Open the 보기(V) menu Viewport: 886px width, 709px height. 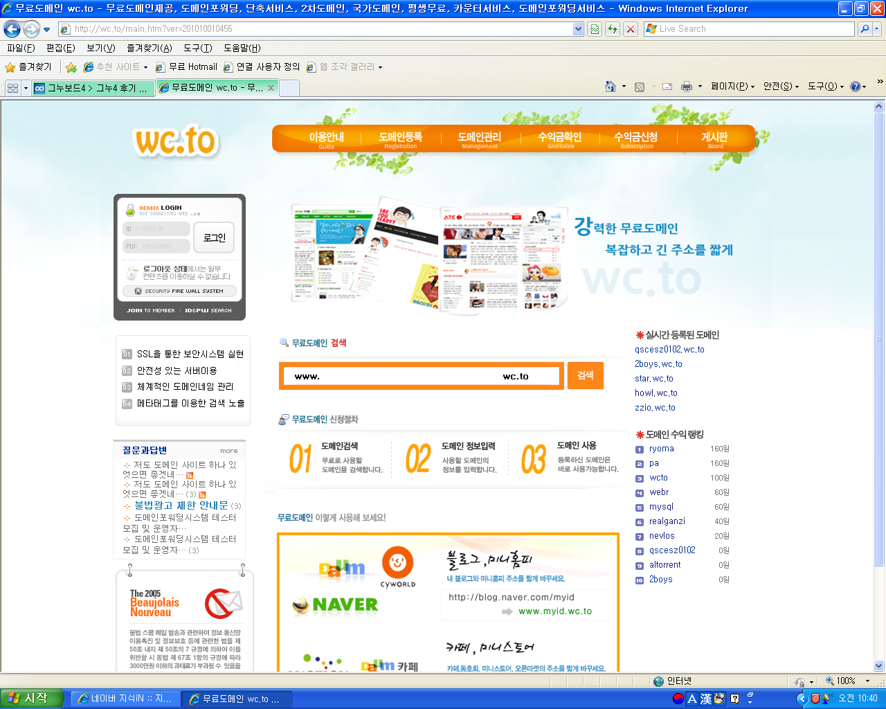(x=101, y=48)
